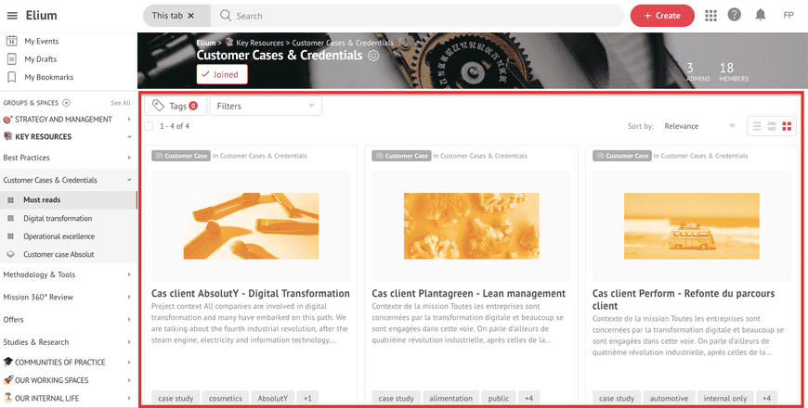The image size is (808, 408).
Task: Open the notifications bell
Action: [x=760, y=15]
